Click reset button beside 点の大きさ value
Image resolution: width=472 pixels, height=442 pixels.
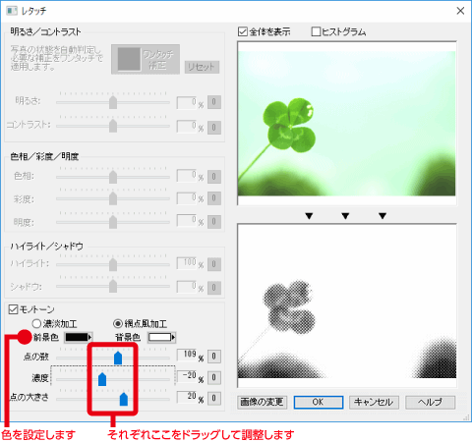[x=214, y=398]
